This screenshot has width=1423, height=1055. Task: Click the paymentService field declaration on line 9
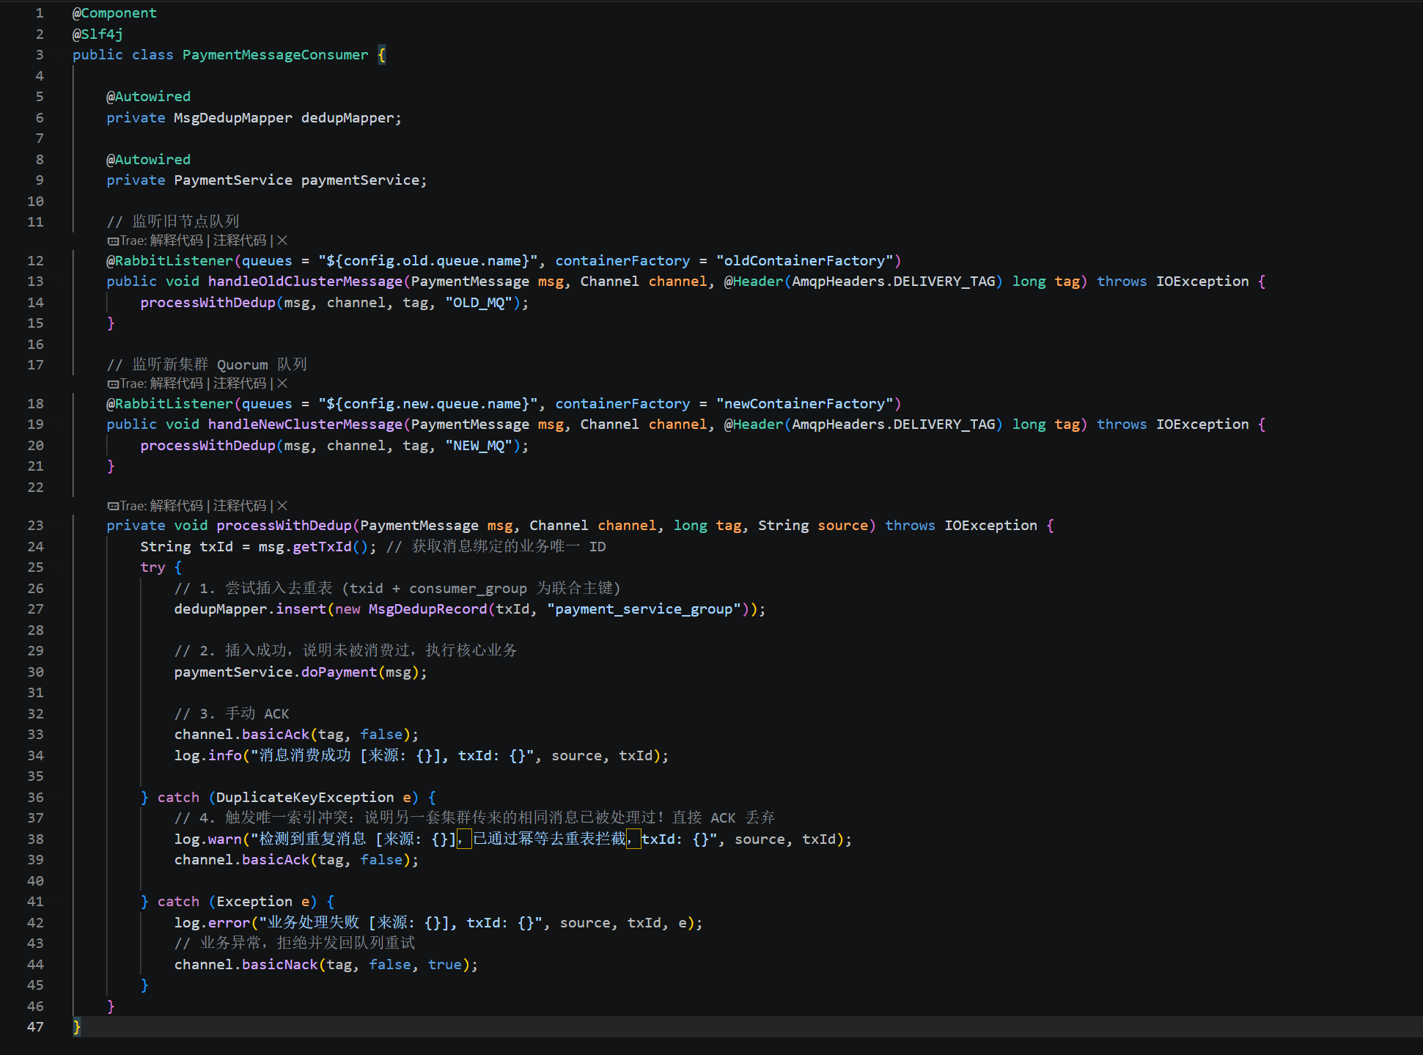pos(266,180)
